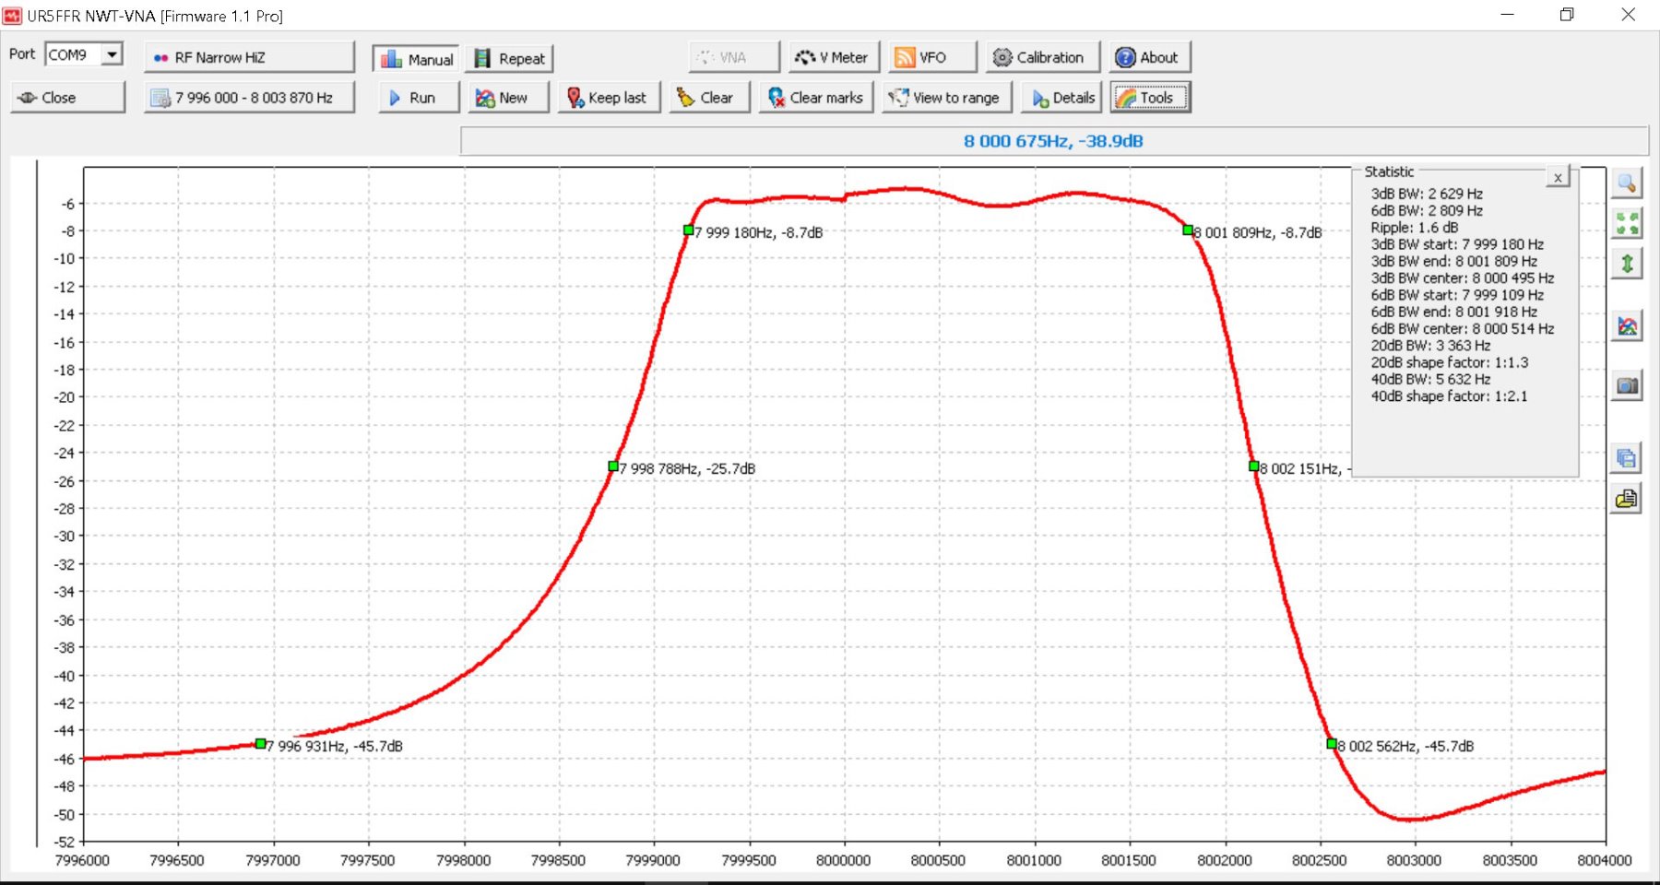Clear the current trace
1660x885 pixels.
[709, 98]
